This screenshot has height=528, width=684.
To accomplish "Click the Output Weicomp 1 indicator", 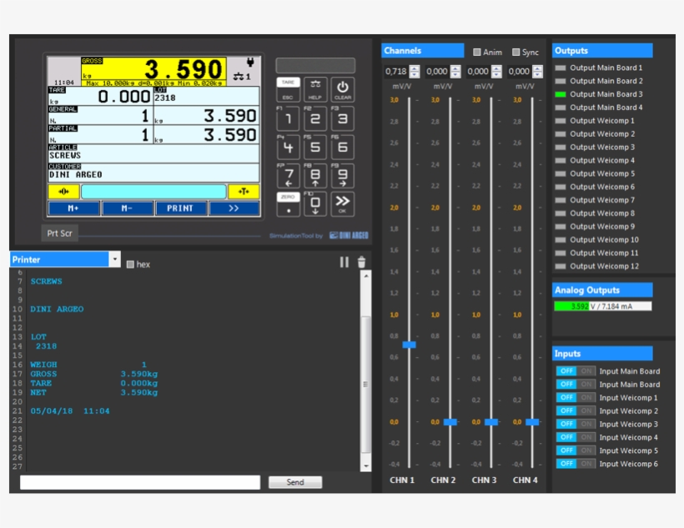I will (x=561, y=120).
